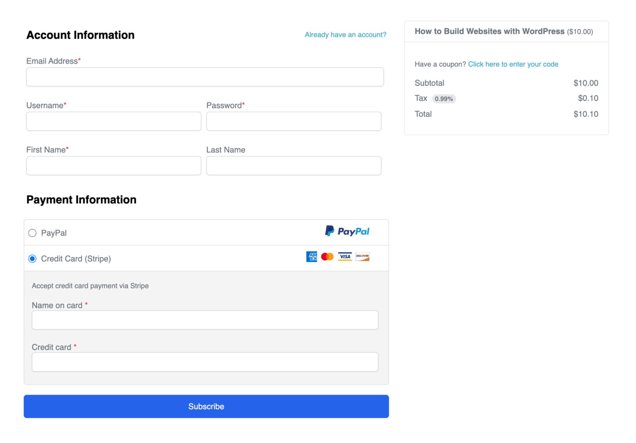Click the Visa card icon
Image resolution: width=636 pixels, height=443 pixels.
[x=345, y=256]
